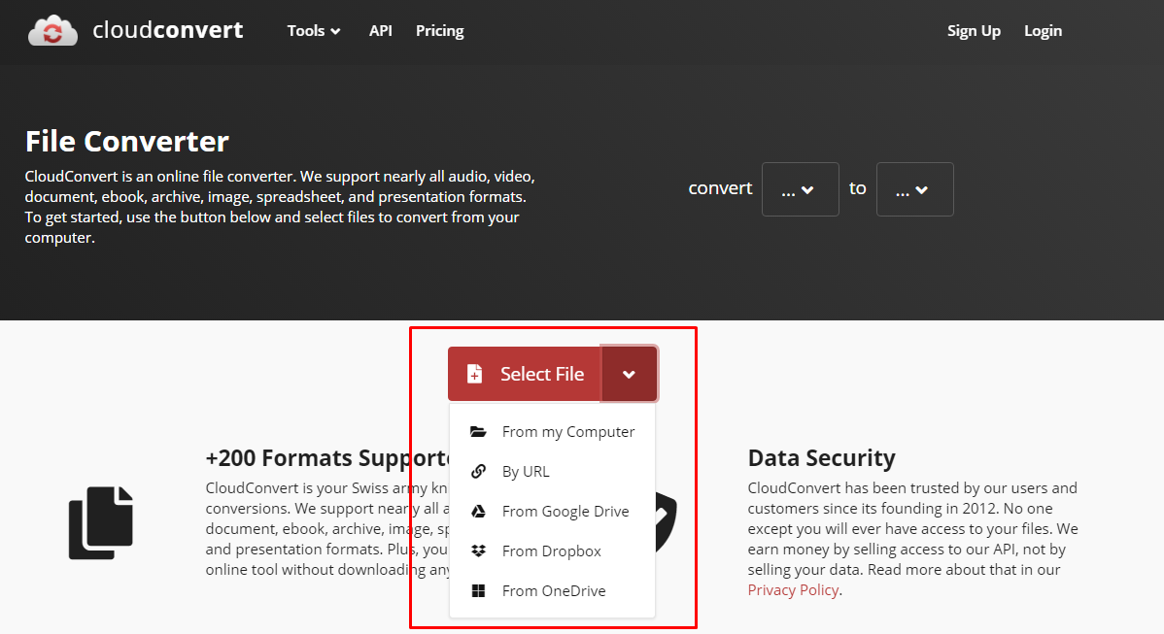Choose From Dropbox option
Image resolution: width=1164 pixels, height=634 pixels.
pos(552,551)
